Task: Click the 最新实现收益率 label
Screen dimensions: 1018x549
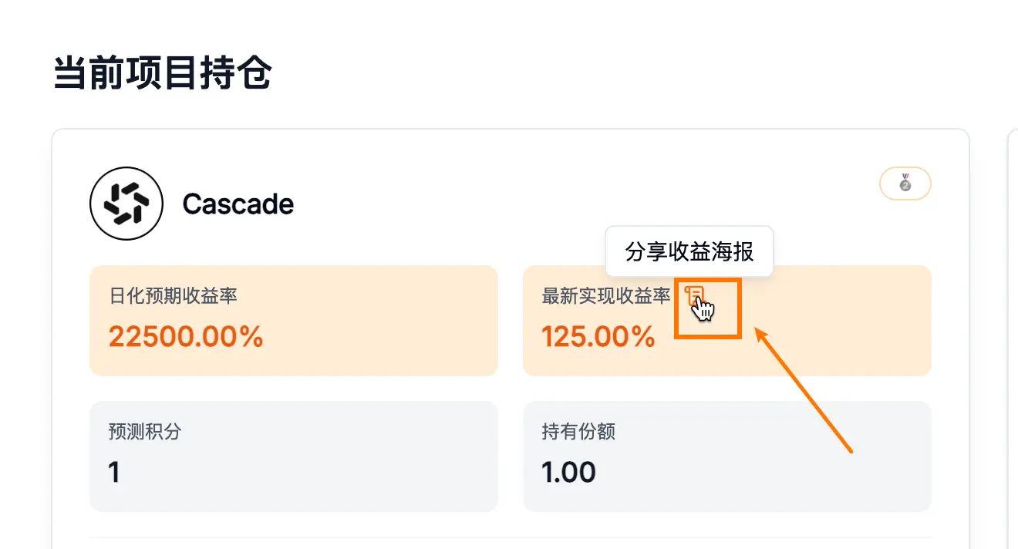Action: click(606, 295)
